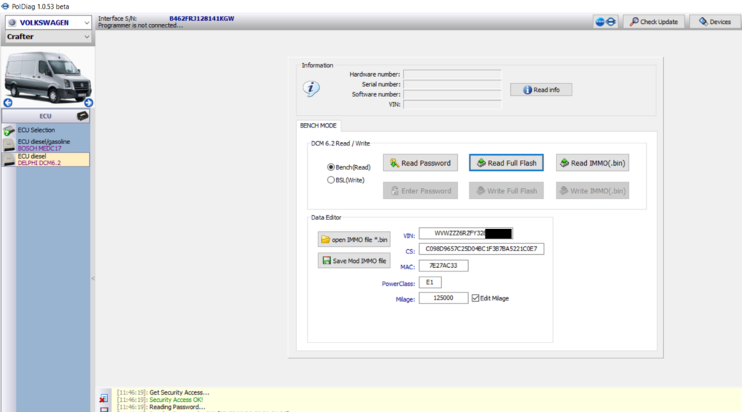Image resolution: width=742 pixels, height=412 pixels.
Task: Expand the Crafter model dropdown
Action: pos(48,36)
